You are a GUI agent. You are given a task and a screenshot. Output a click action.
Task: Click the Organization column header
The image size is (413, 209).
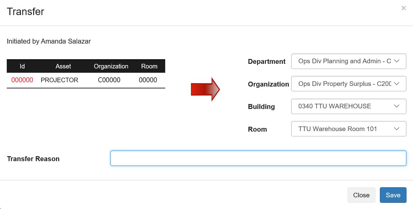(x=111, y=66)
